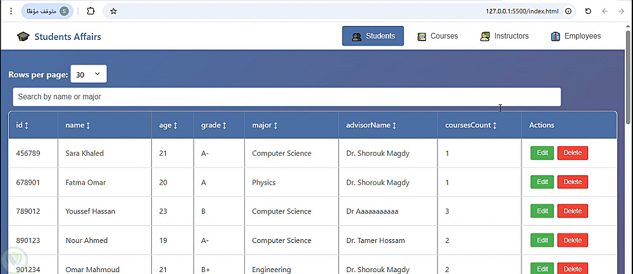Click the search by name or major field

coord(286,97)
